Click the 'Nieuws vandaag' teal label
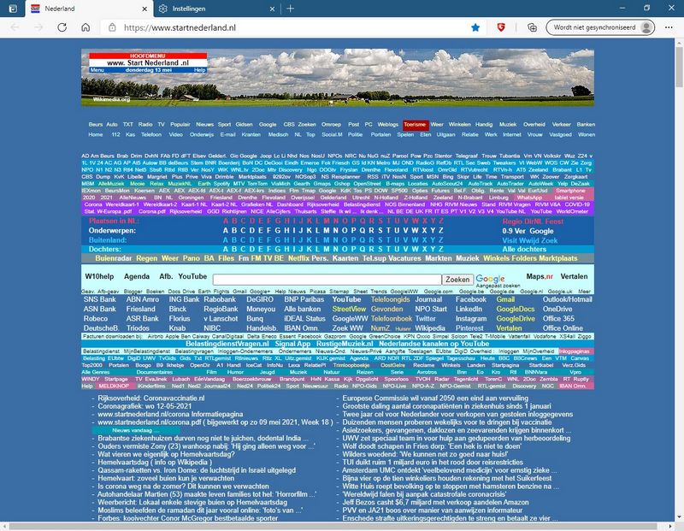 click(x=136, y=430)
